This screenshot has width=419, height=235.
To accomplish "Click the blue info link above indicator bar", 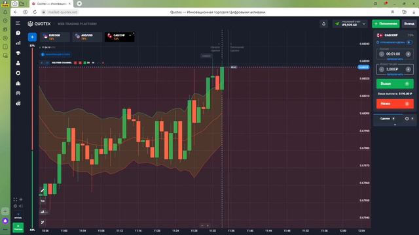I will coord(56,54).
